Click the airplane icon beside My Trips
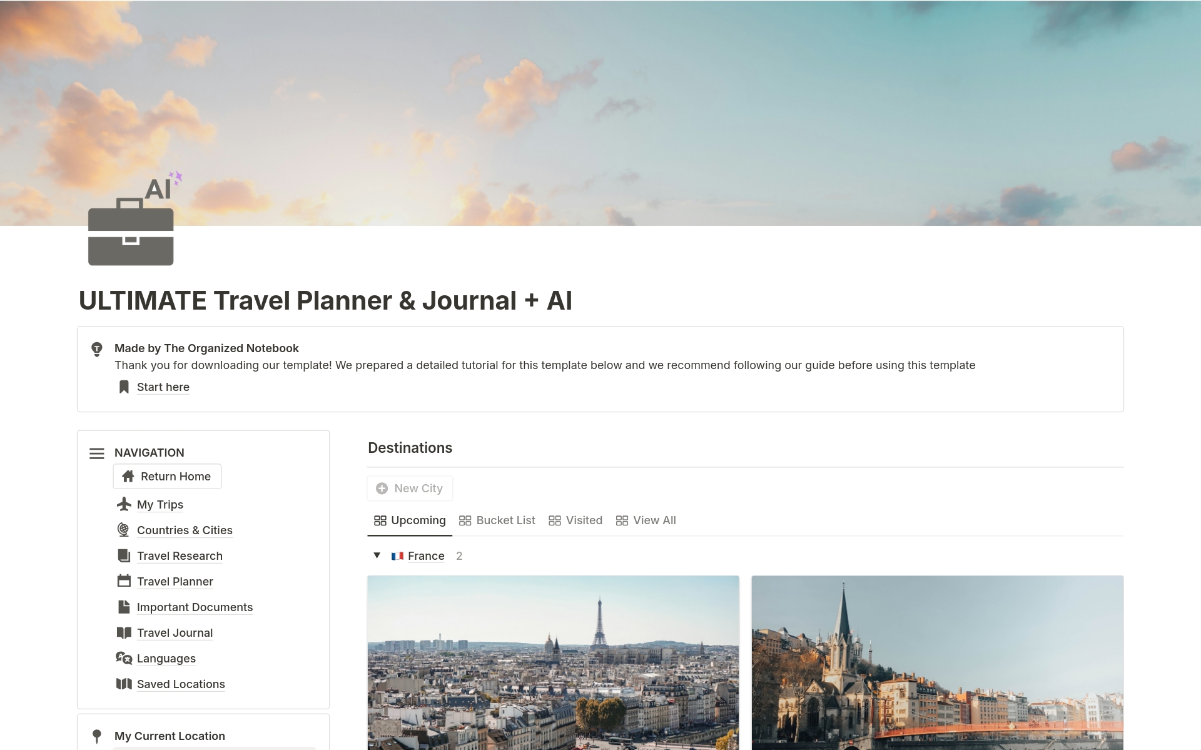 click(x=124, y=504)
